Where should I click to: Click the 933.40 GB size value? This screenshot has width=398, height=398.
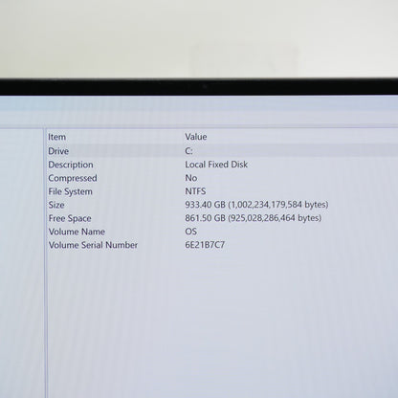tap(256, 205)
